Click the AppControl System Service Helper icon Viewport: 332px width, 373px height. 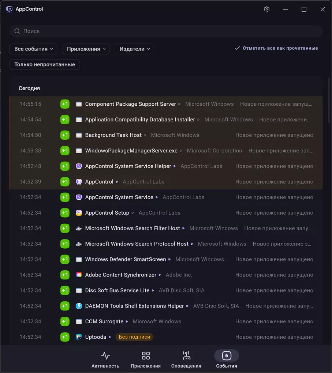click(79, 166)
